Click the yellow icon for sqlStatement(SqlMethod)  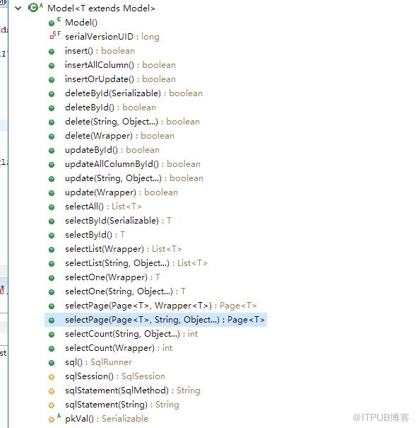52,391
